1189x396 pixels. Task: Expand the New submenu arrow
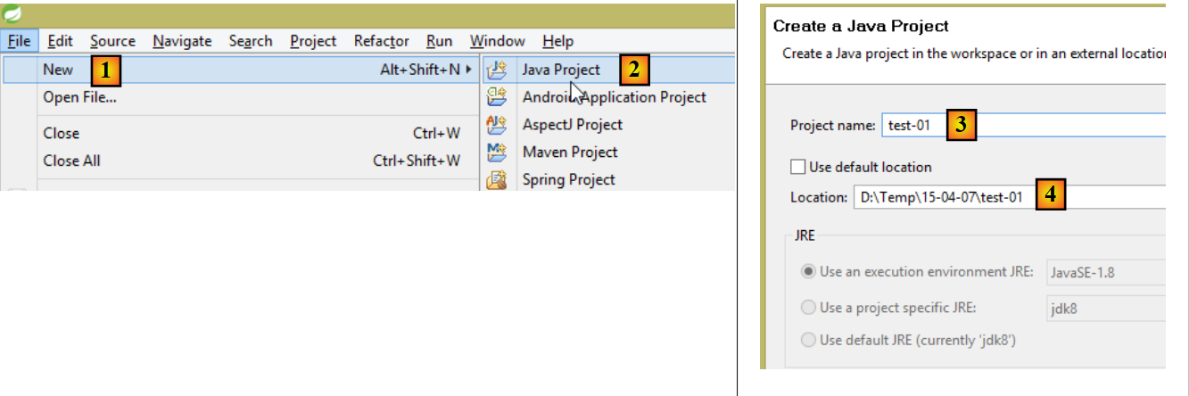click(468, 70)
